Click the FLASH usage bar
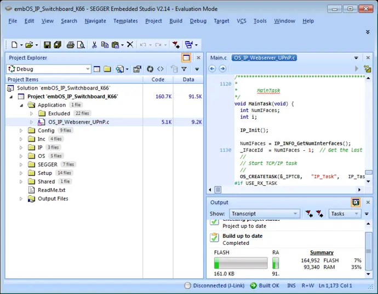This screenshot has width=378, height=294. pos(240,263)
